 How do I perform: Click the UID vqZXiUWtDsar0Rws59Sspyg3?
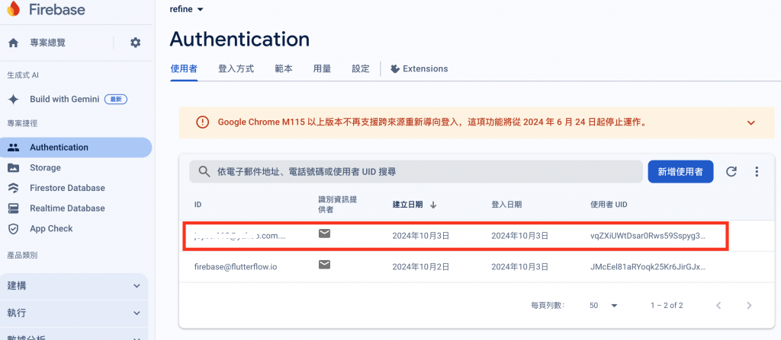tap(648, 236)
